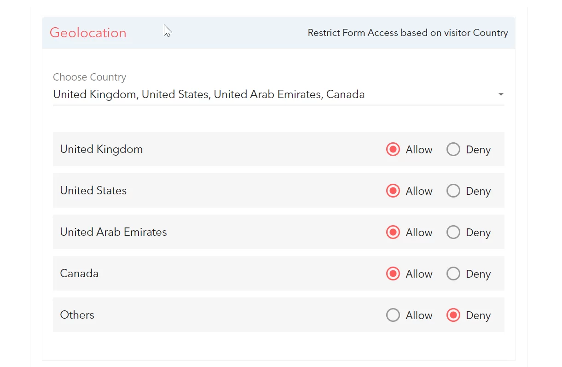Click the United Kingdom row label
Screen dimensions: 562x367
(x=101, y=149)
